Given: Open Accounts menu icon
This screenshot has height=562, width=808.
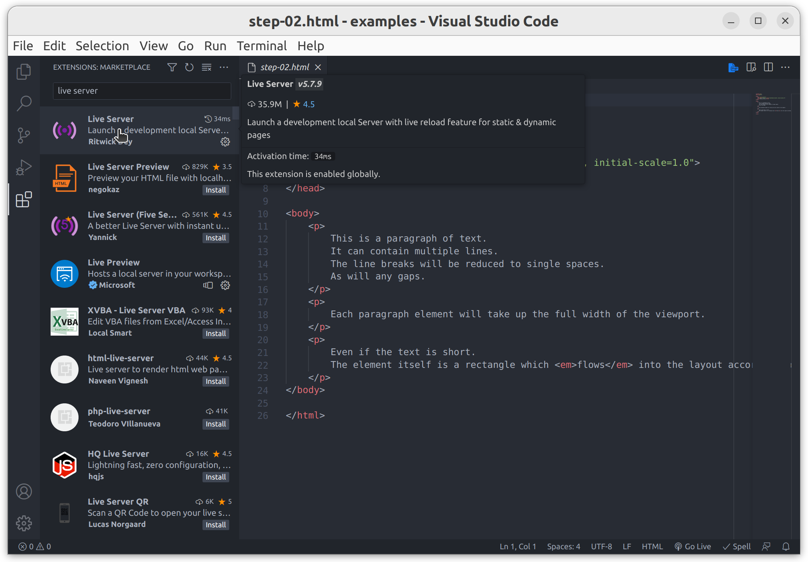Looking at the screenshot, I should [24, 491].
